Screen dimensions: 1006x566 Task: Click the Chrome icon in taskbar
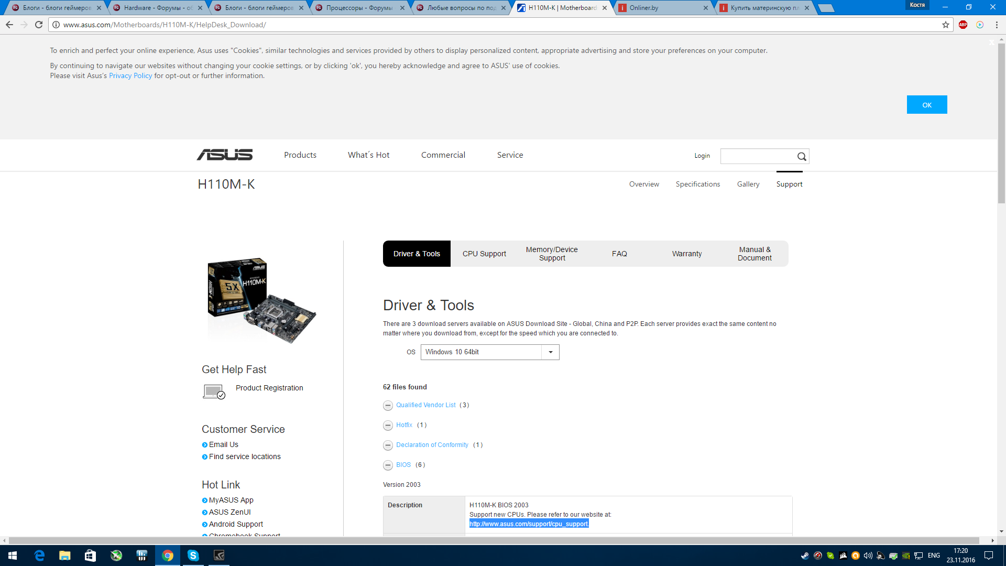[168, 556]
